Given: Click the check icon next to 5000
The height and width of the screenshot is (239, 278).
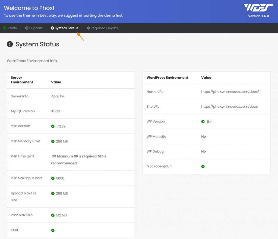Looking at the screenshot, I should point(53,178).
